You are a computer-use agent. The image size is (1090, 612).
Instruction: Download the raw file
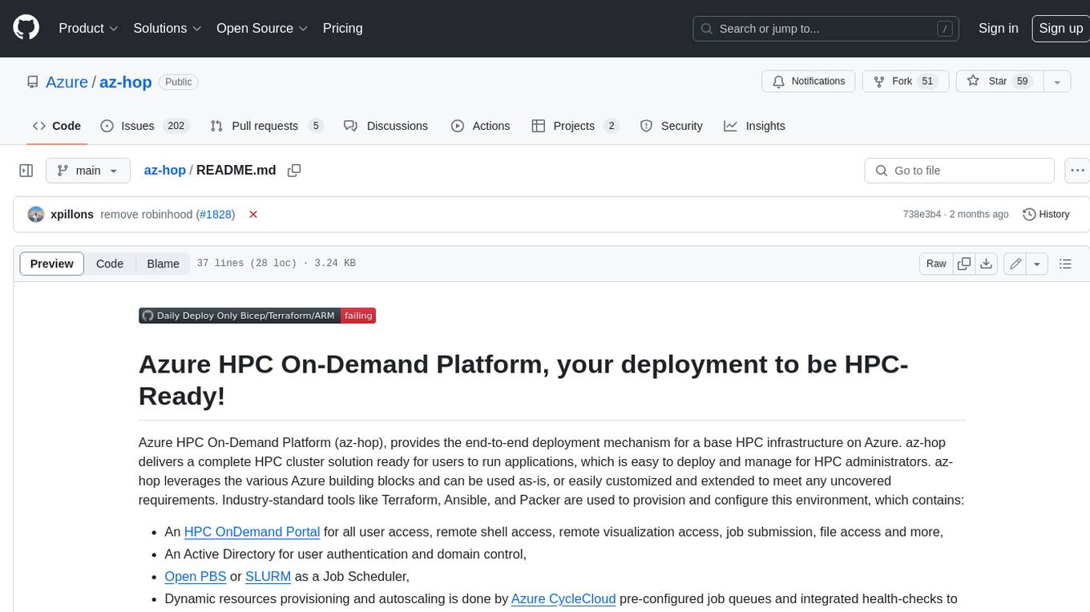tap(987, 264)
